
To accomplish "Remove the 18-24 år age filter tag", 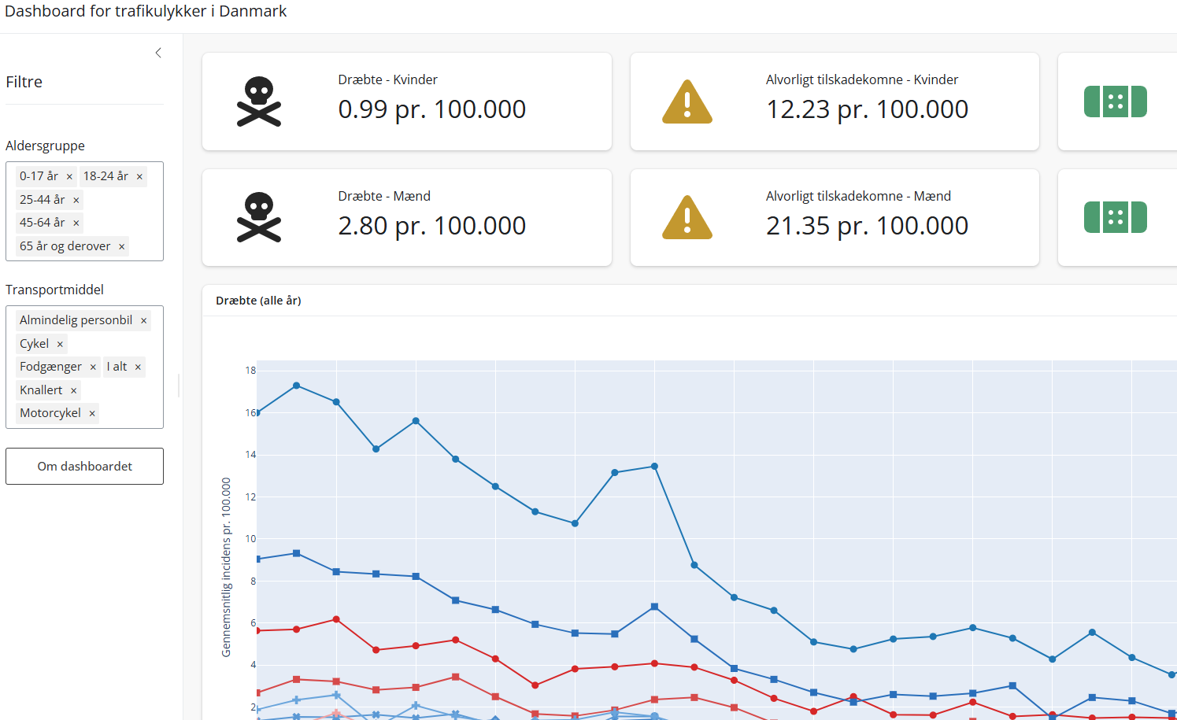I will tap(139, 177).
